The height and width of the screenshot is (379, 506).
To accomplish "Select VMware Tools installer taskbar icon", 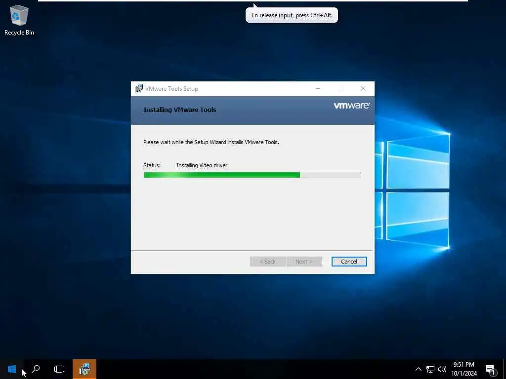I will [x=84, y=369].
